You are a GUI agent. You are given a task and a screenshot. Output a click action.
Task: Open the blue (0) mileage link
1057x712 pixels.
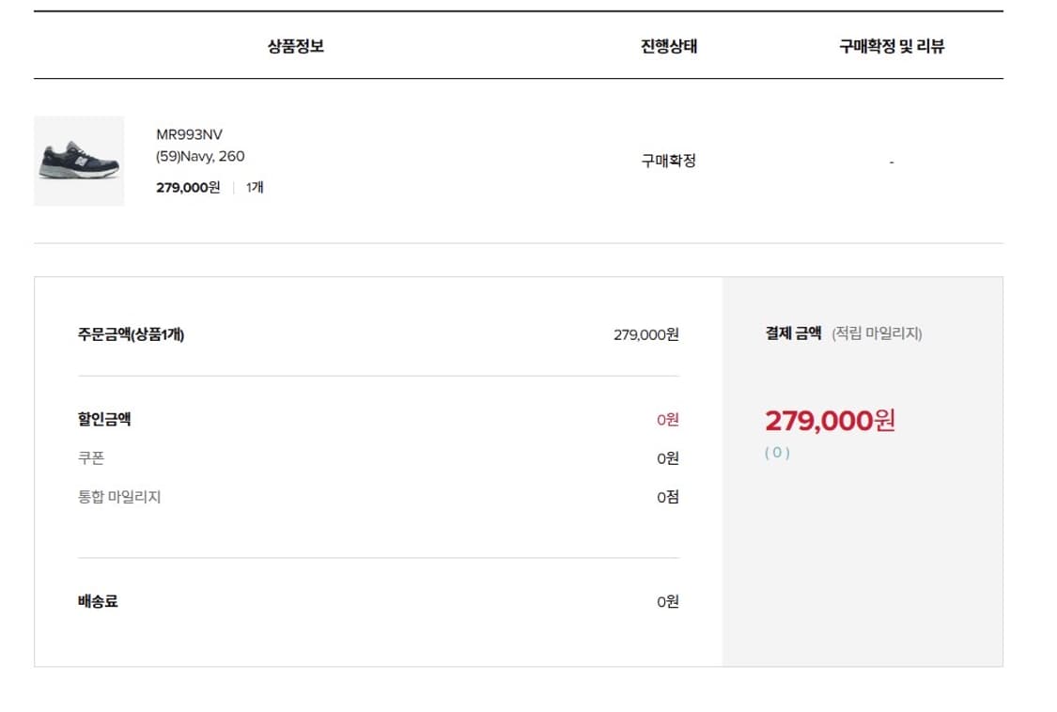pos(776,454)
